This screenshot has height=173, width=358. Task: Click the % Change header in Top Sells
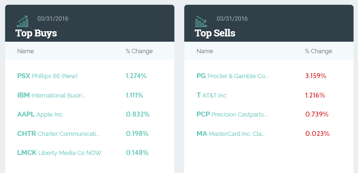pyautogui.click(x=319, y=51)
